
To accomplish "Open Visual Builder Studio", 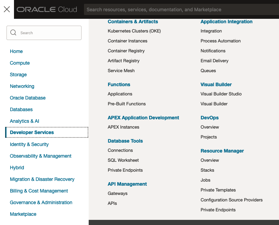I will (x=221, y=94).
